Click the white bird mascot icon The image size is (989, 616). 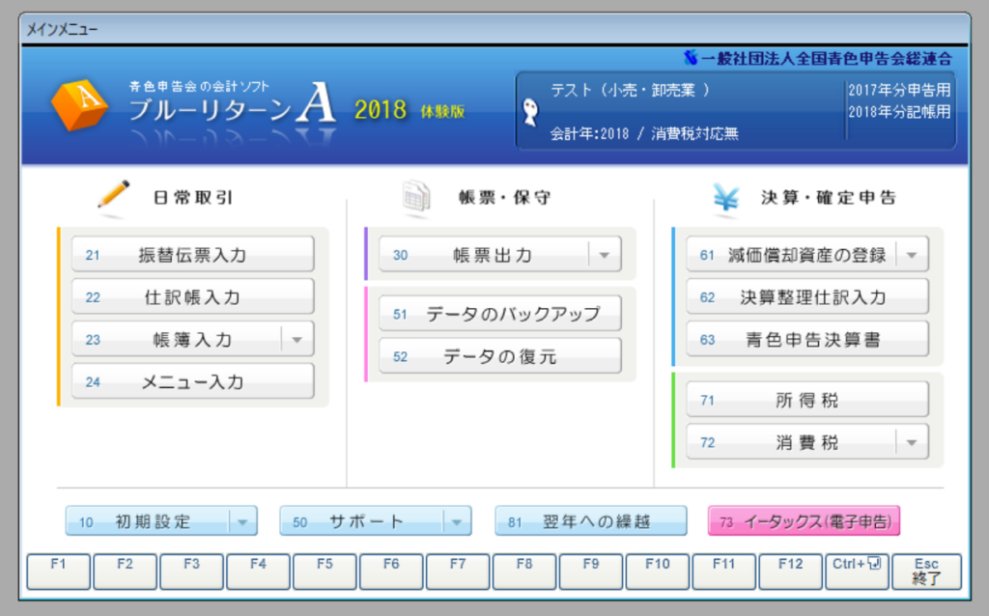coord(531,112)
